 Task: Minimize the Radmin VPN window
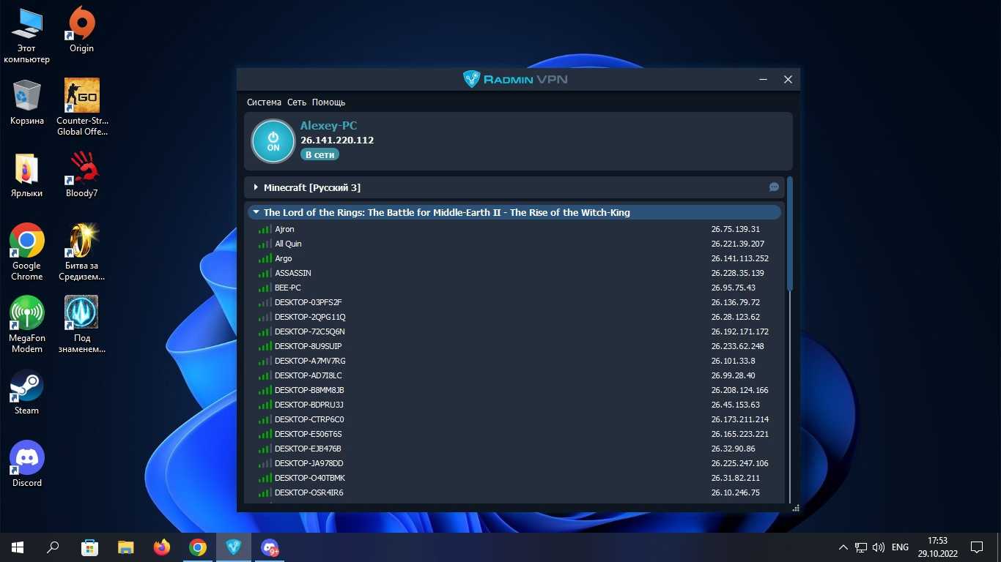[x=763, y=79]
